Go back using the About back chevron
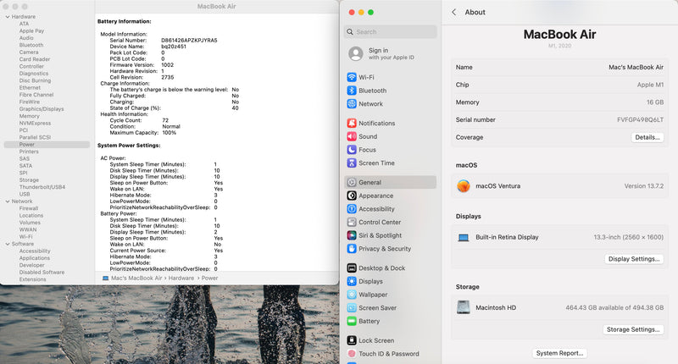 (454, 12)
